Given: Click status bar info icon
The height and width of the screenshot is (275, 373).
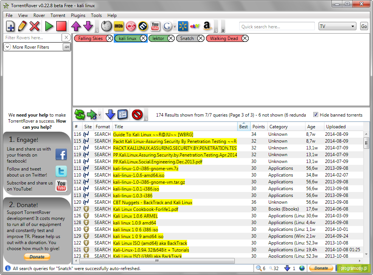Looking at the screenshot, I should [x=8, y=268].
